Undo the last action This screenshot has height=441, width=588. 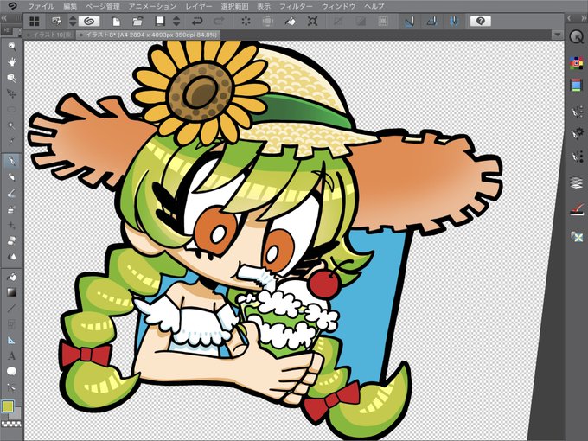pos(197,22)
